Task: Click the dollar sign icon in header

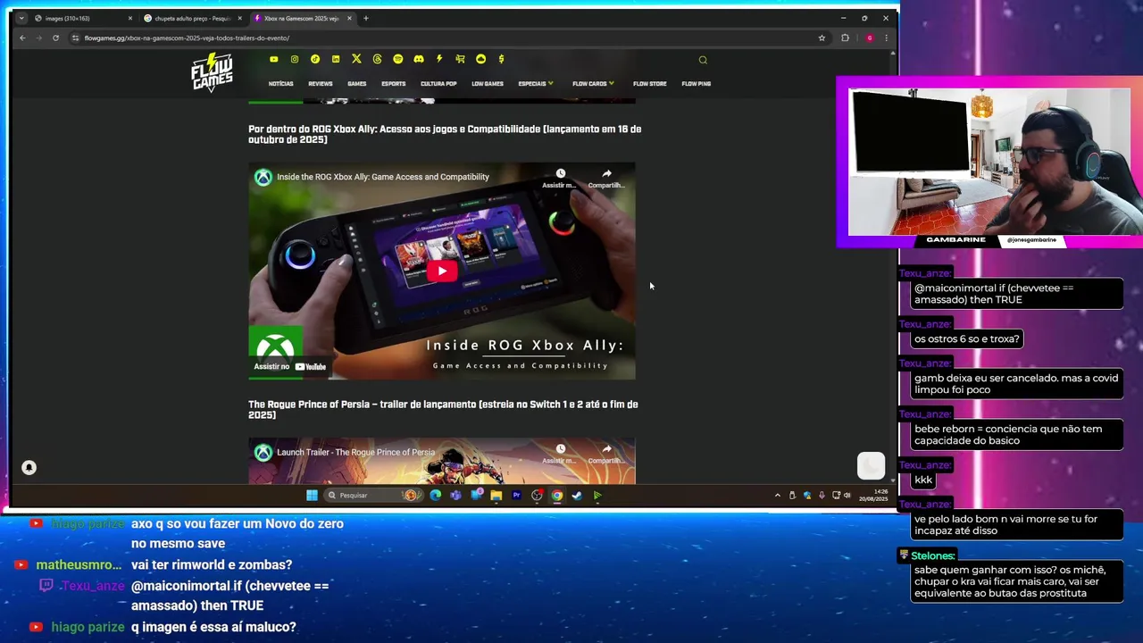Action: 501,59
